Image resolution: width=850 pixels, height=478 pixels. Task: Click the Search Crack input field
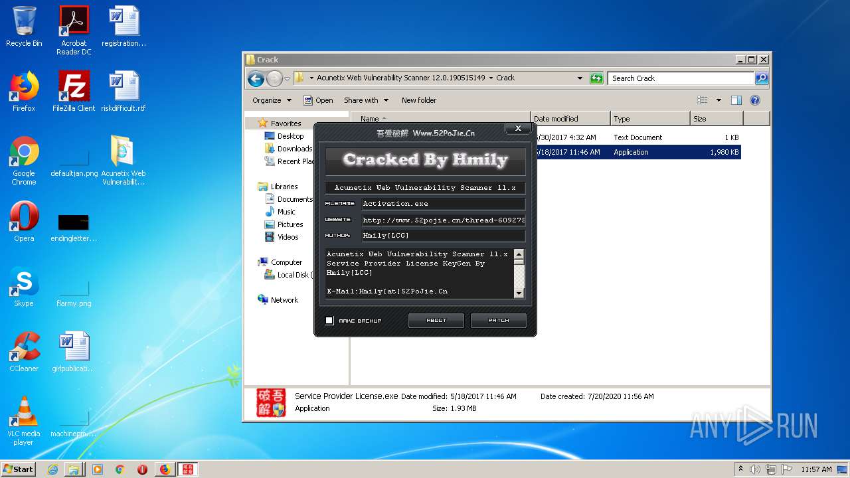[681, 78]
